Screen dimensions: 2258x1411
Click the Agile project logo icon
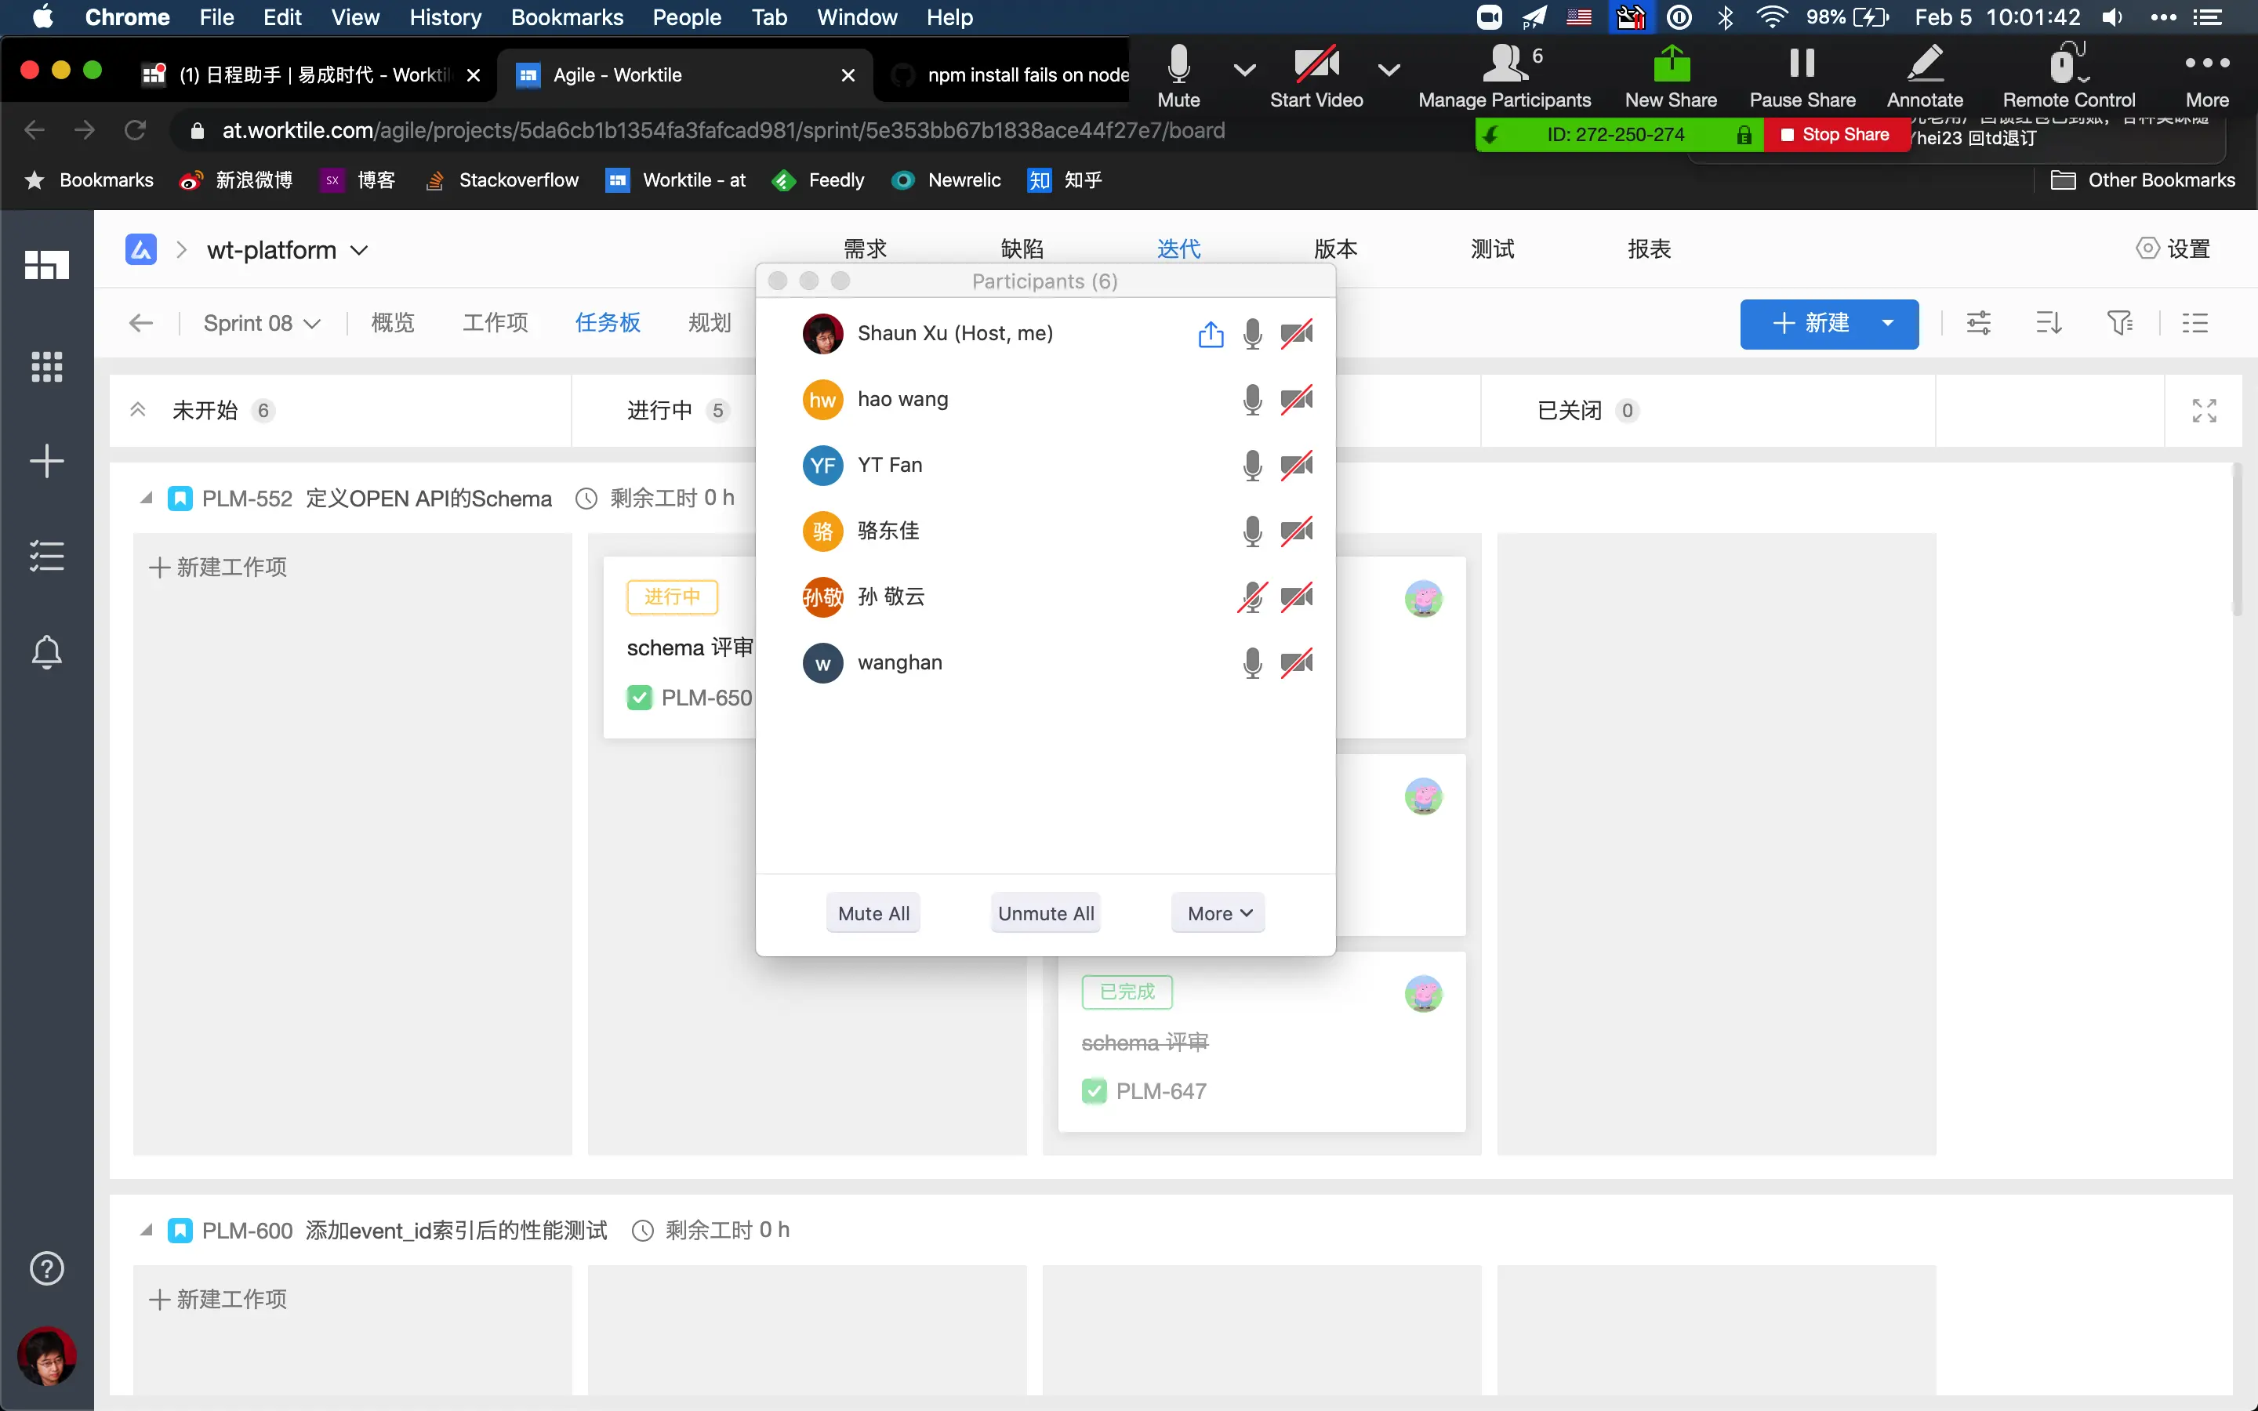pyautogui.click(x=141, y=249)
